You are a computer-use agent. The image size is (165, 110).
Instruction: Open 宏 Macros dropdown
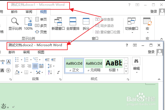click(147, 25)
